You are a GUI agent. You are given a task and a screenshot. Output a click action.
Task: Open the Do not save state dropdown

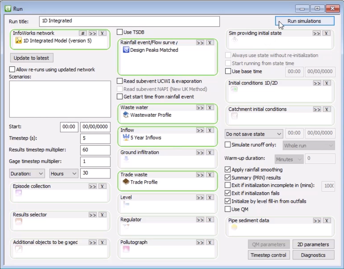point(254,134)
